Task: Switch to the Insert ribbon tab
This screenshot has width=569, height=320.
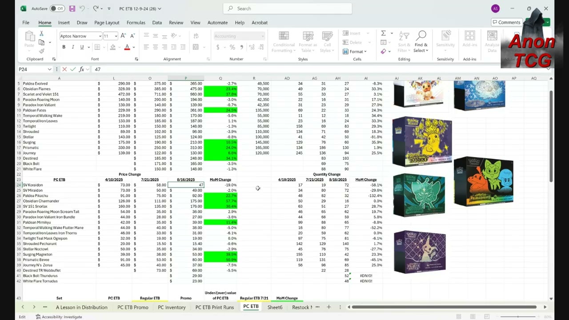Action: 64,22
